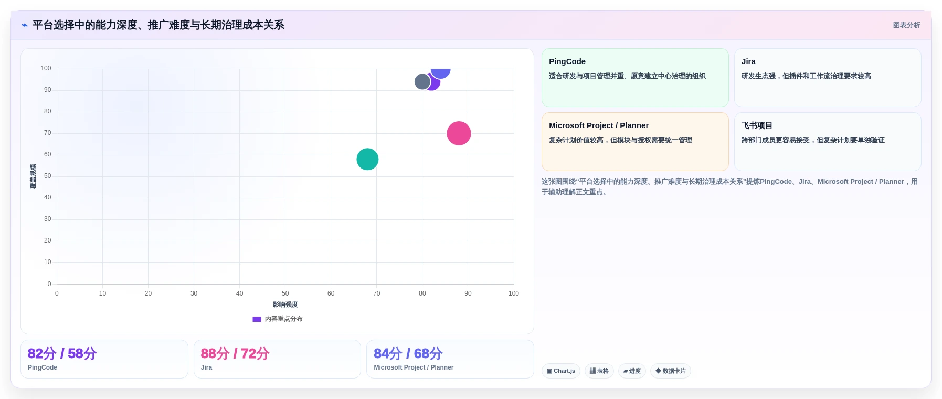Click the gray bubble on the chart
Viewport: 942px width, 399px height.
click(x=421, y=81)
